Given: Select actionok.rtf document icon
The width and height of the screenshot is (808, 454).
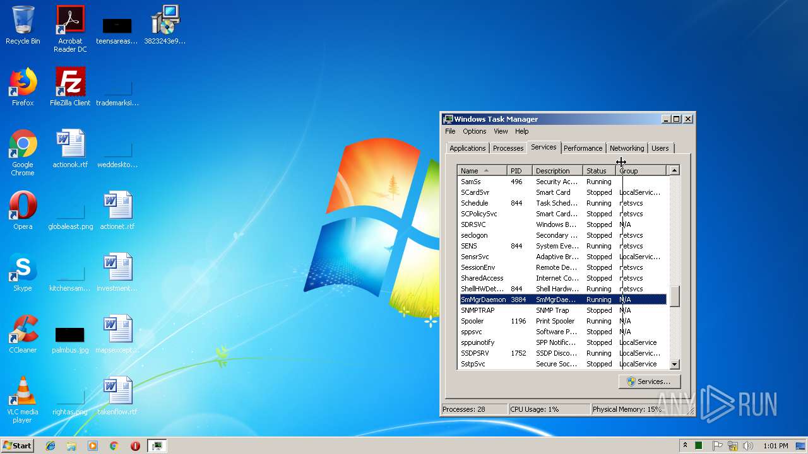Looking at the screenshot, I should pos(70,149).
